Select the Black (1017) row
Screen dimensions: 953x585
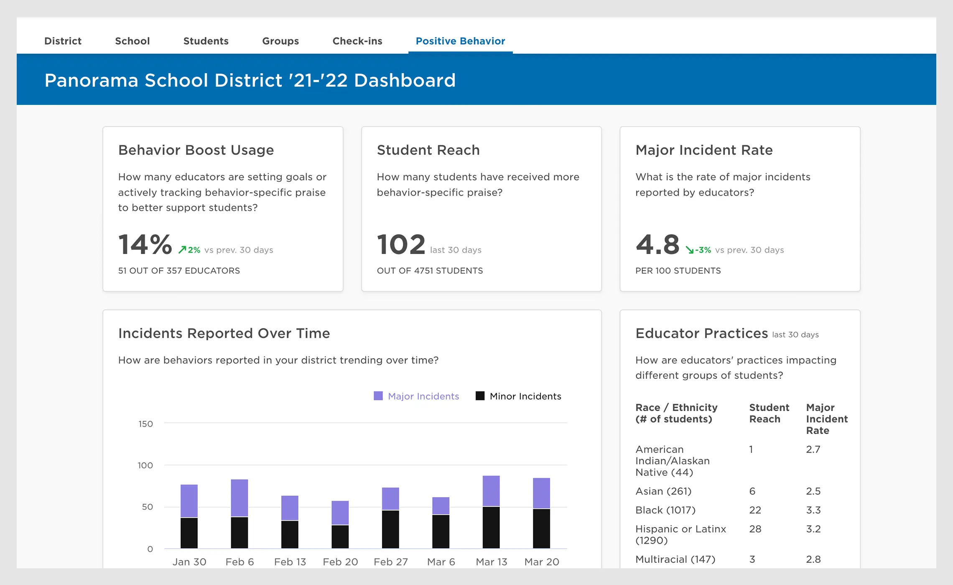[x=740, y=510]
